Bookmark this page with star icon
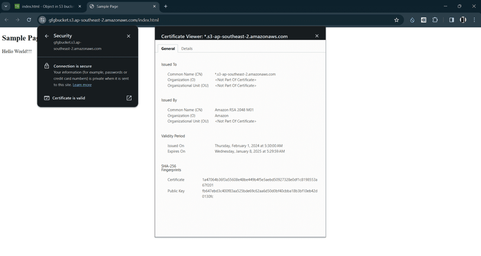 (x=396, y=20)
